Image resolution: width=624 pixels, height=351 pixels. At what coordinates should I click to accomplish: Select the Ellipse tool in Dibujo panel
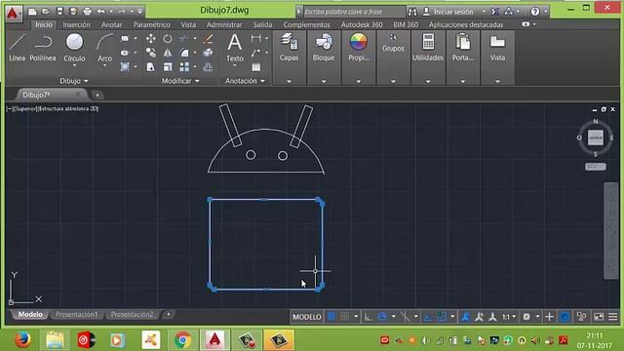[x=125, y=53]
